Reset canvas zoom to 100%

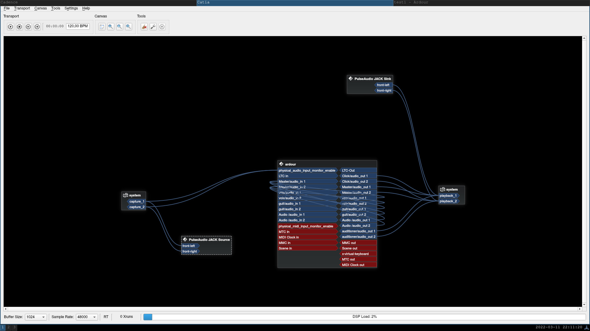(128, 27)
